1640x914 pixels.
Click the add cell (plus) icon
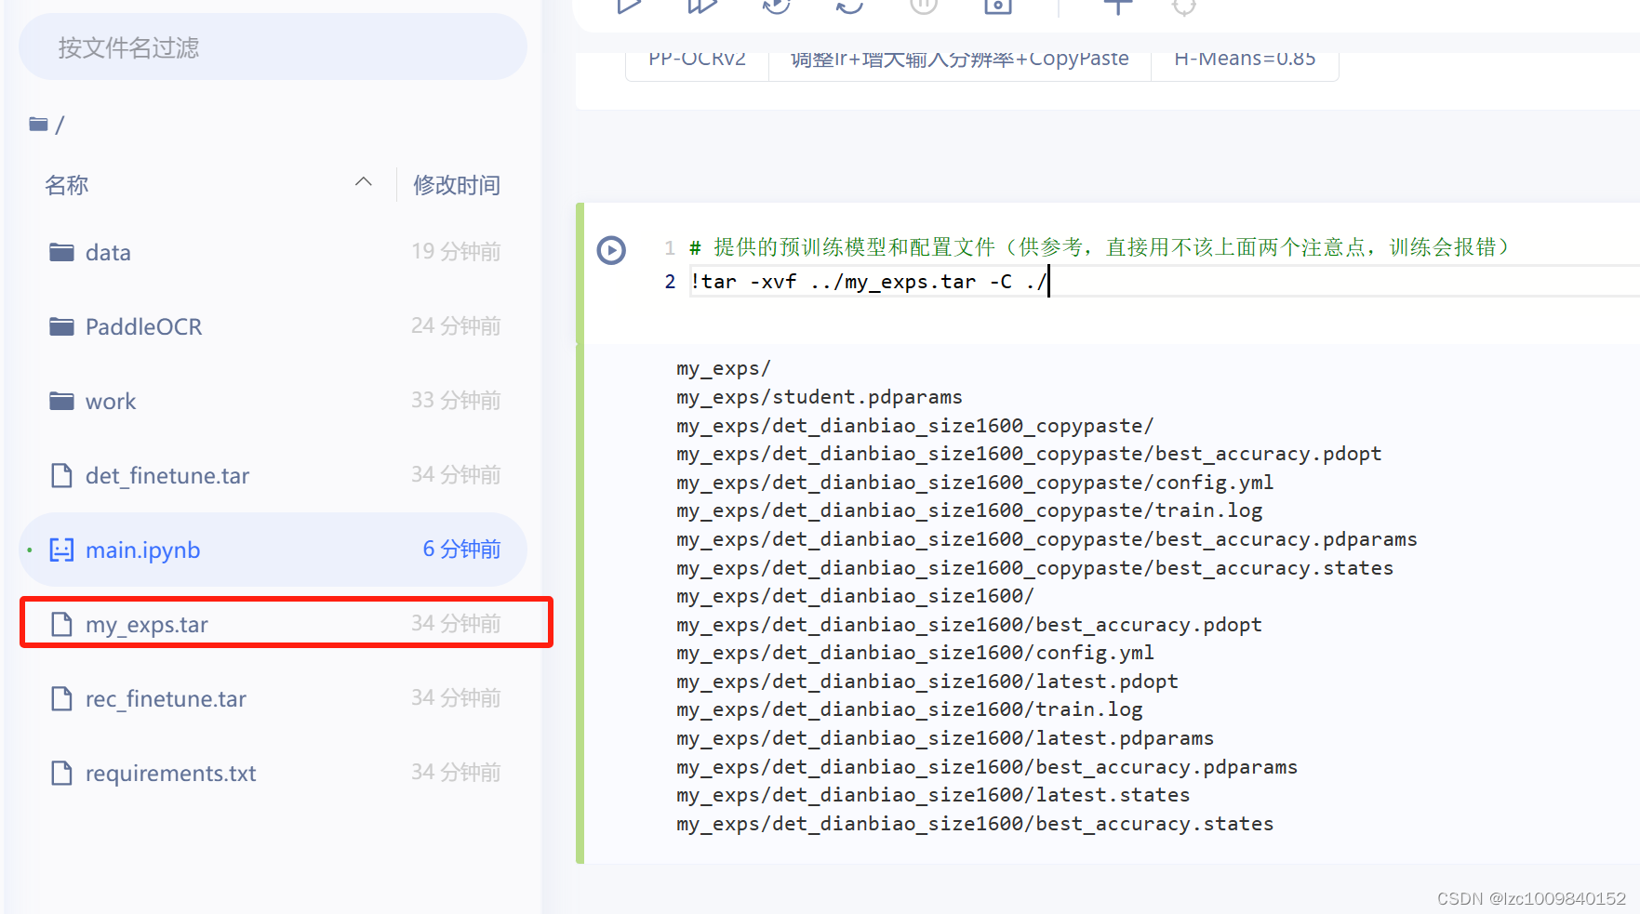(x=1116, y=7)
